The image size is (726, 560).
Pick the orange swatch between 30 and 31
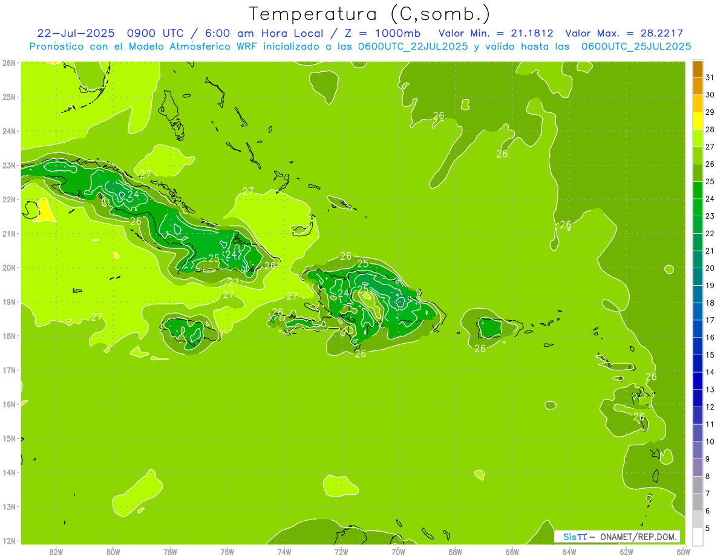pyautogui.click(x=698, y=86)
